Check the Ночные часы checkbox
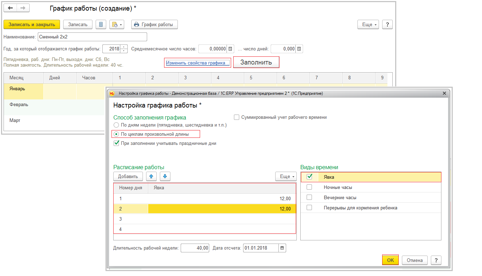482x276 pixels. pyautogui.click(x=309, y=187)
